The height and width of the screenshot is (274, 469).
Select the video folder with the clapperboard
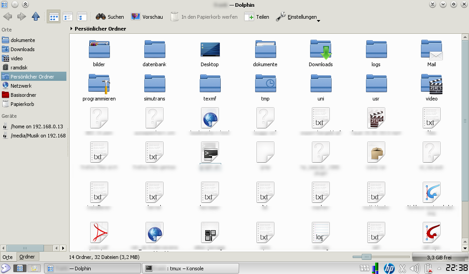(x=431, y=87)
